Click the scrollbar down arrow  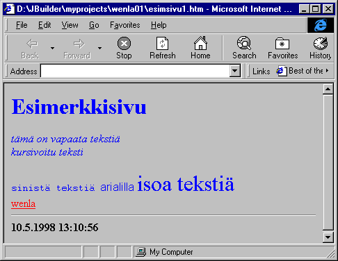point(328,237)
